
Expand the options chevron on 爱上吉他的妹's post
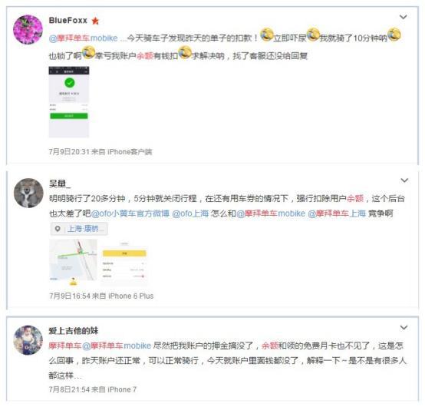point(404,328)
